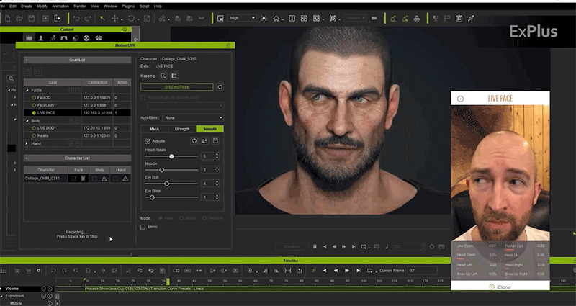Viewport: 576px width, 306px height.
Task: Select the Smooth tab
Action: 210,129
